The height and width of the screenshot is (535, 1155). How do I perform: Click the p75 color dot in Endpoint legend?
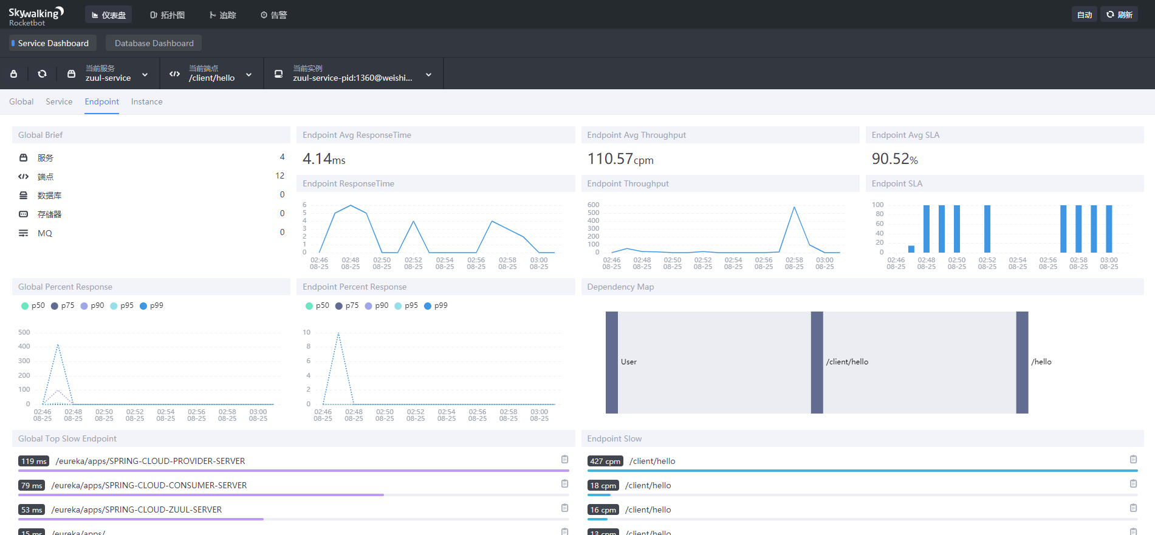(x=339, y=306)
